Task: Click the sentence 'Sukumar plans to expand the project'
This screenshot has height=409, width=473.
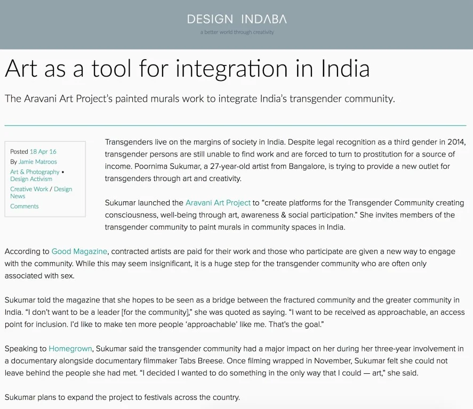Action: [122, 397]
